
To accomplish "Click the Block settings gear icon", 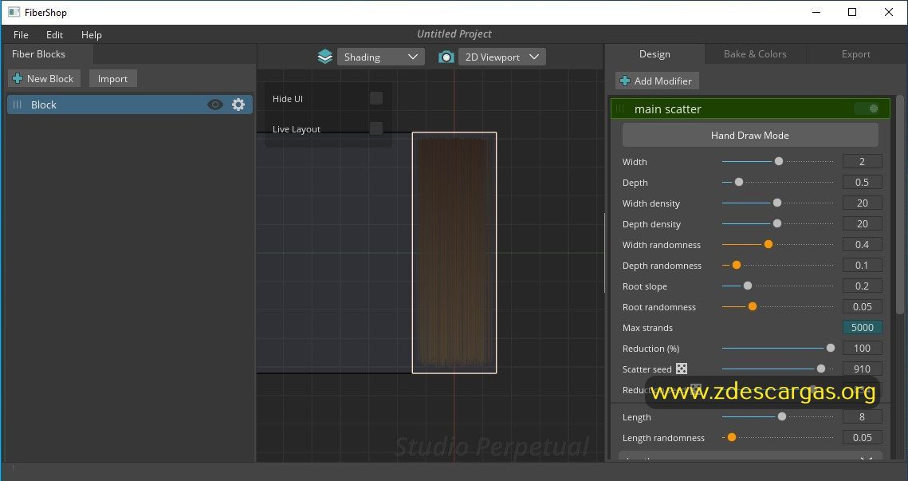I will point(238,104).
